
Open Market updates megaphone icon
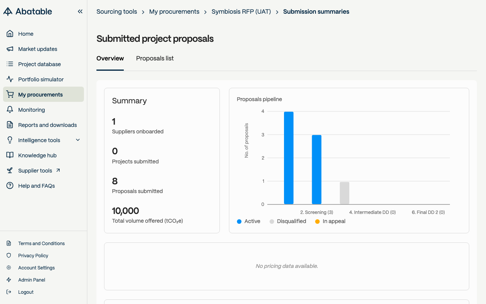click(10, 49)
